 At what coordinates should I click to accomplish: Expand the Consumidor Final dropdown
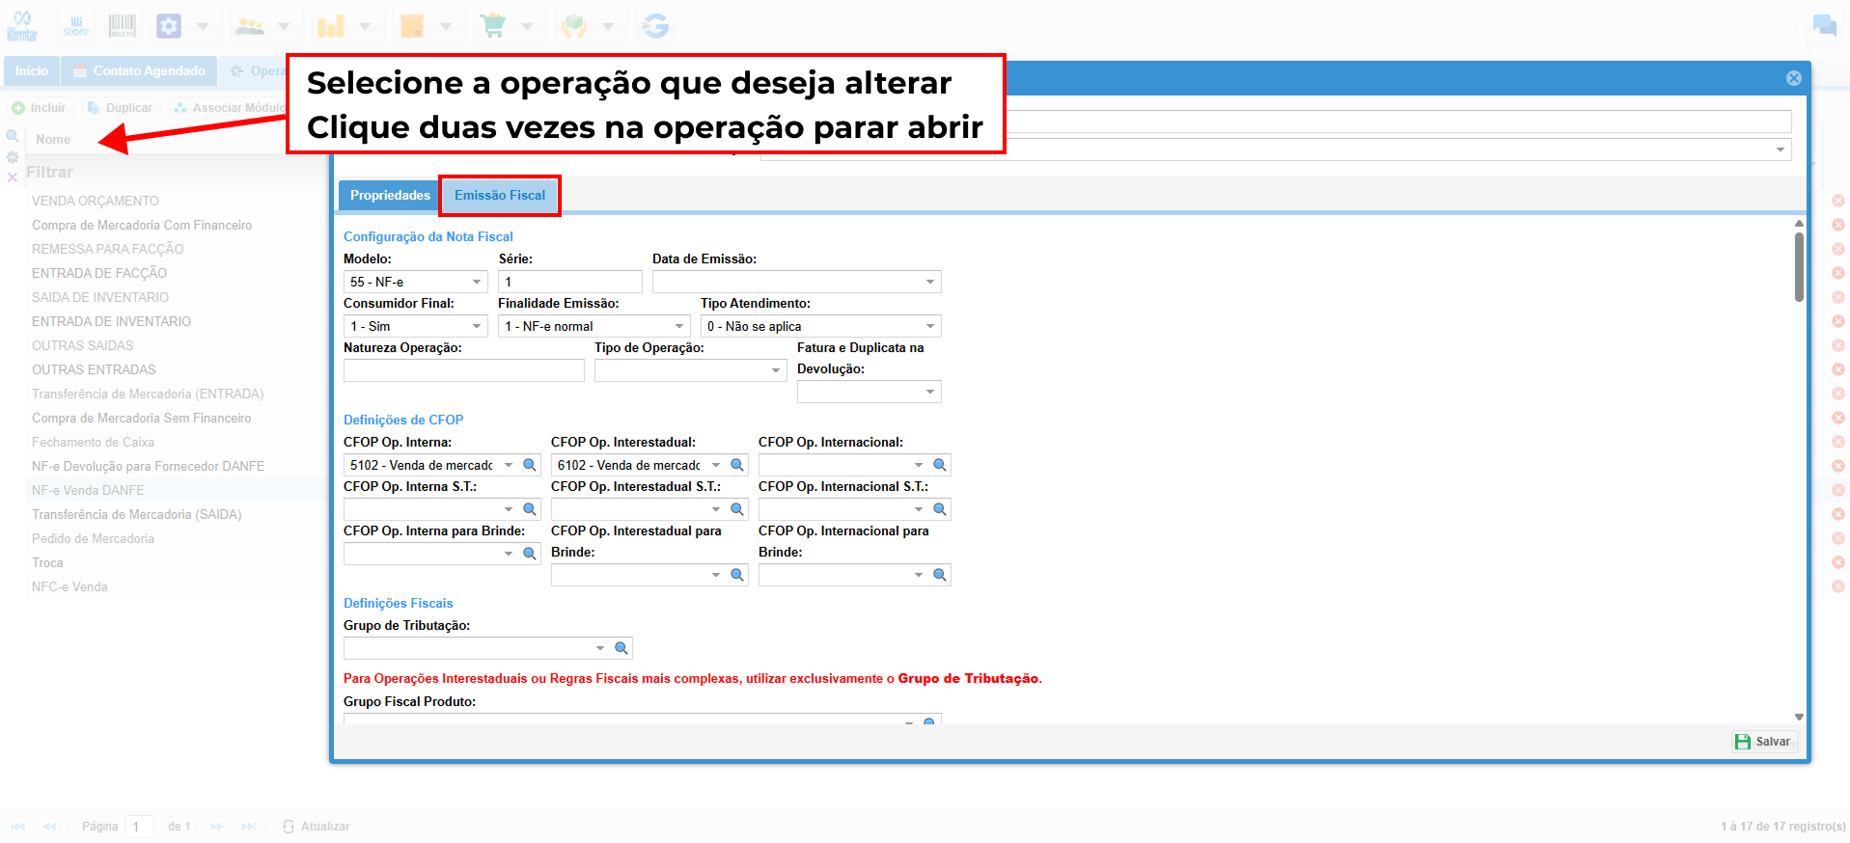click(x=415, y=326)
